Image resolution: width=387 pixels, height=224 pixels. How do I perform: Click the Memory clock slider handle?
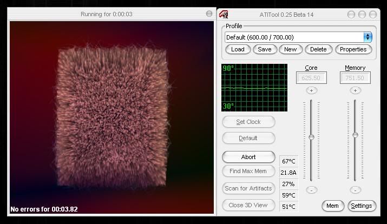tap(355, 135)
